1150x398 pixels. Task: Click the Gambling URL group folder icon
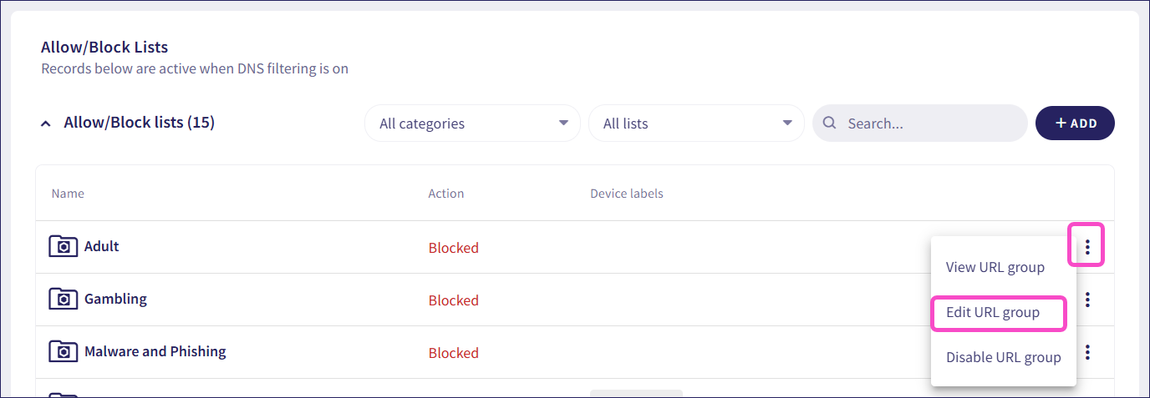(63, 299)
